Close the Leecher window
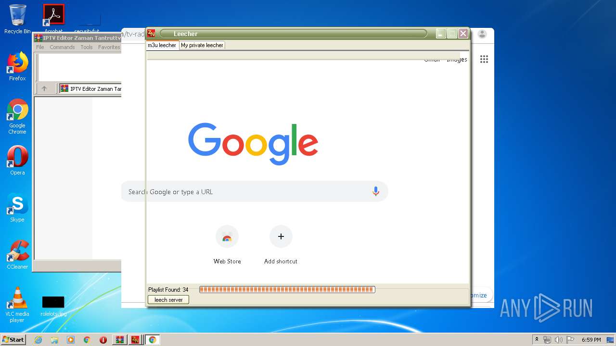Image resolution: width=616 pixels, height=346 pixels. click(x=463, y=33)
